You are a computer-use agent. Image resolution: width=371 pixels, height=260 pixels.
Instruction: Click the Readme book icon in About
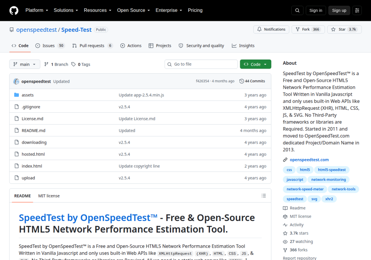tap(285, 208)
